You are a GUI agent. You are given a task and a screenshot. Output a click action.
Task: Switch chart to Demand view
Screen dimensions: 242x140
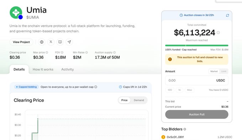coord(139,100)
